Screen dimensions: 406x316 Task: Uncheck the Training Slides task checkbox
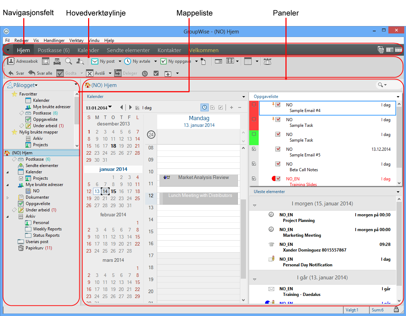[254, 178]
